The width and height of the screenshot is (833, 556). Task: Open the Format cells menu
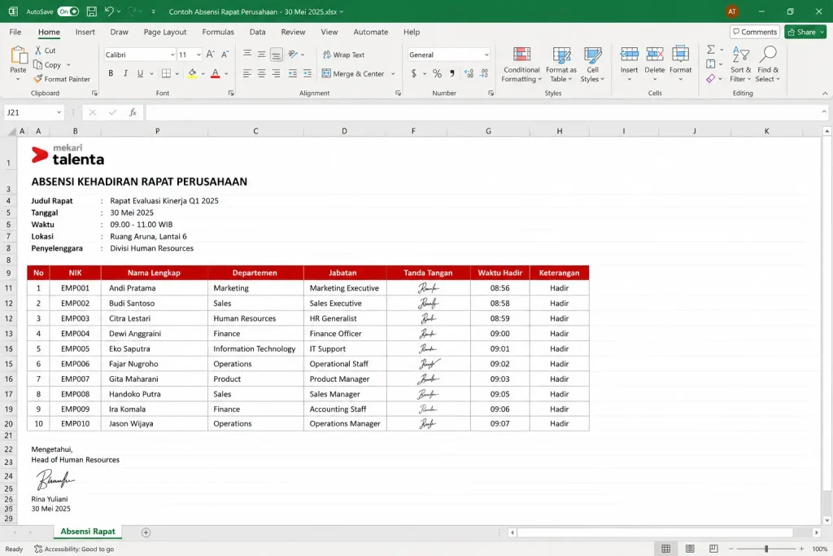(681, 63)
